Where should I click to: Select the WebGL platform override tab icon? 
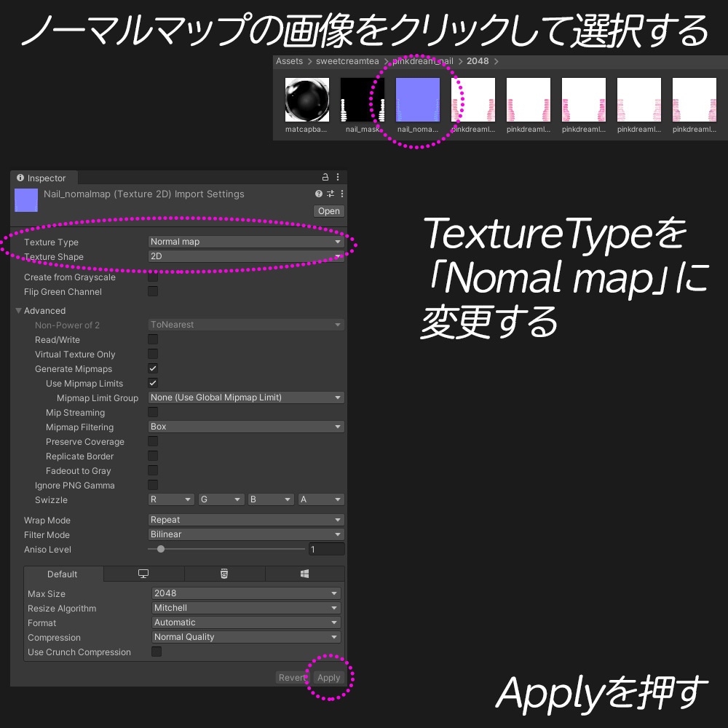pos(225,574)
